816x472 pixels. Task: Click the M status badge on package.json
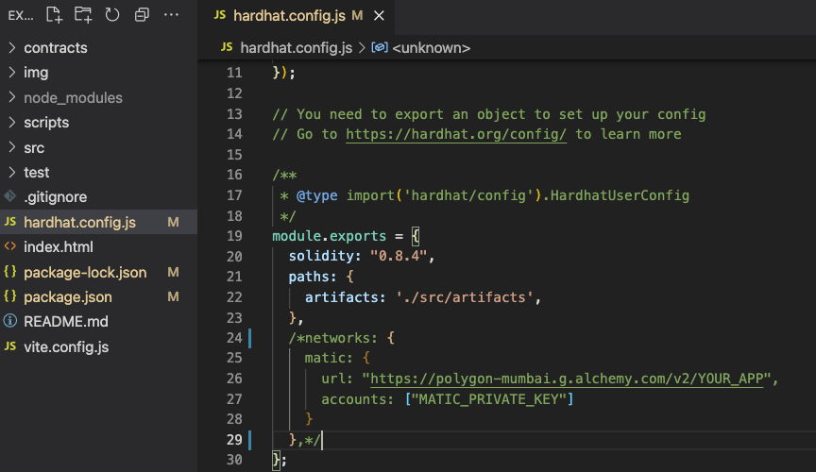coord(173,296)
